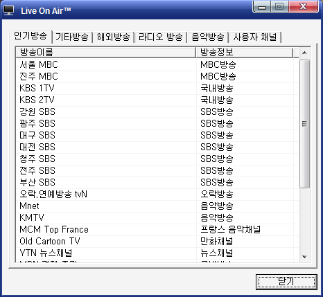Select the KBS 2TV channel
The height and width of the screenshot is (297, 323).
coord(157,100)
